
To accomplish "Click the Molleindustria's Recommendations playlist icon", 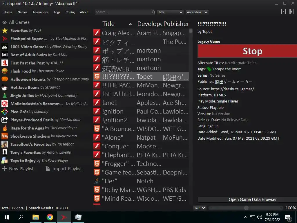I will (x=5, y=104).
